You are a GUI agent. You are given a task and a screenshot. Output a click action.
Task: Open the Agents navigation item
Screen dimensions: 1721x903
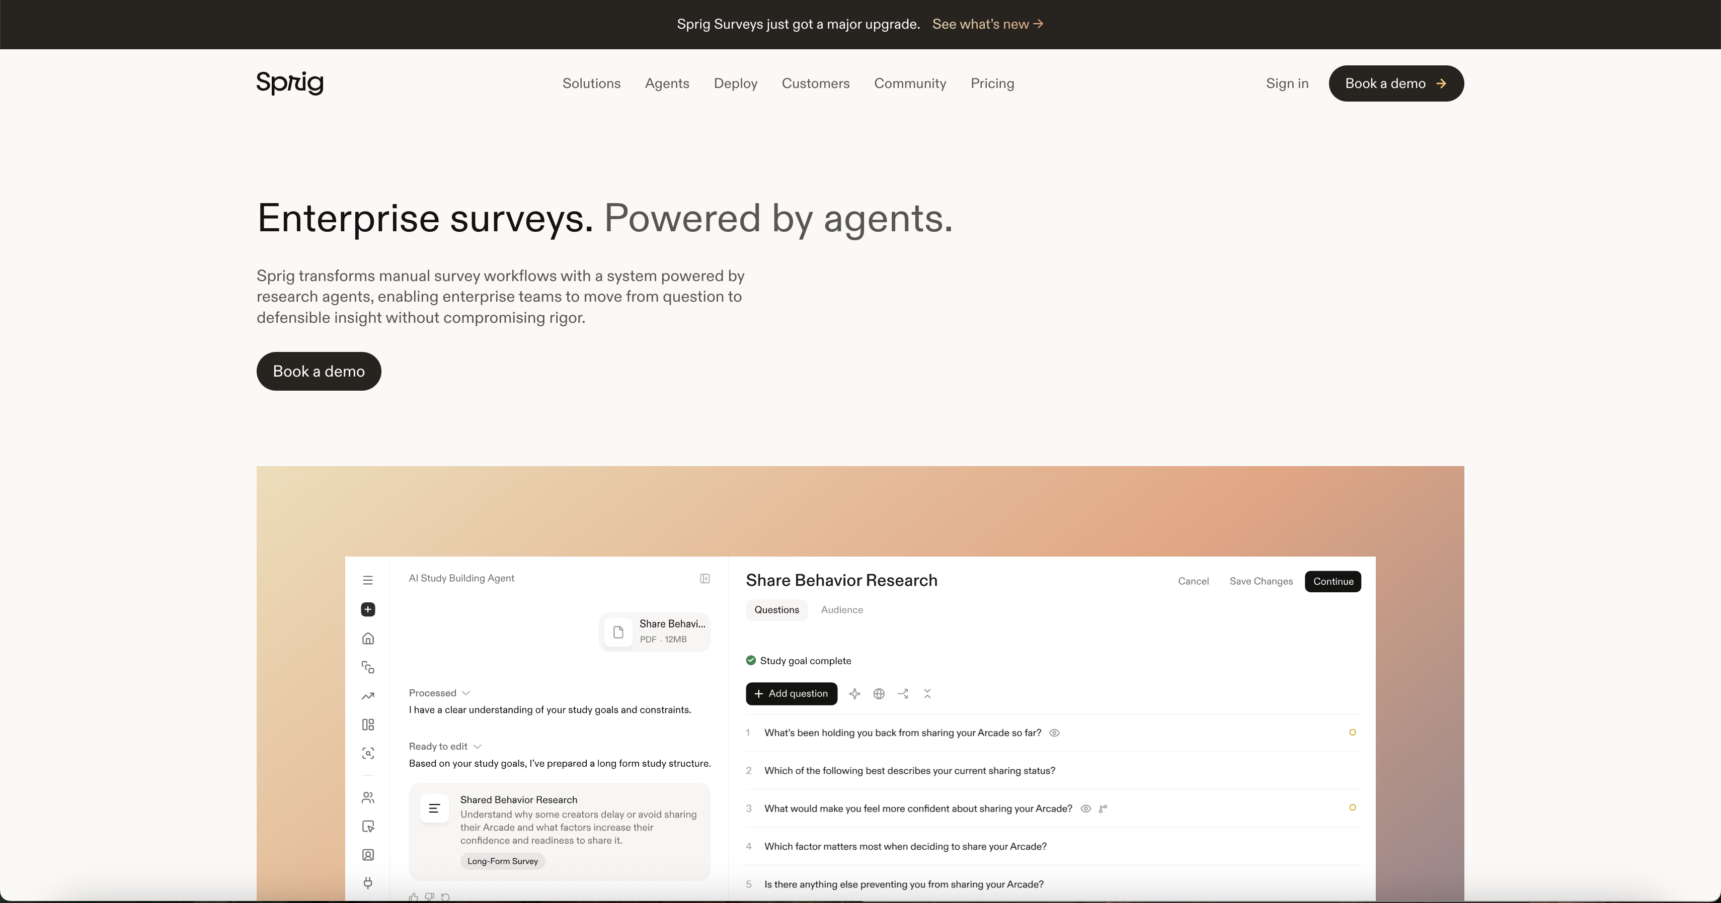pos(667,83)
